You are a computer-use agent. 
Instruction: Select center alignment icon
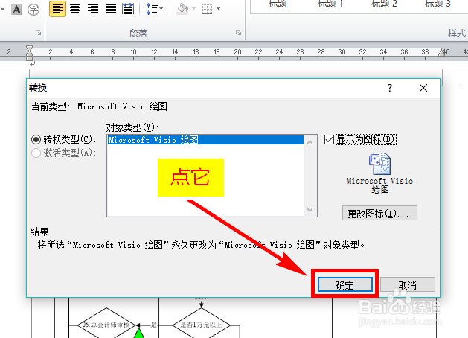[75, 9]
